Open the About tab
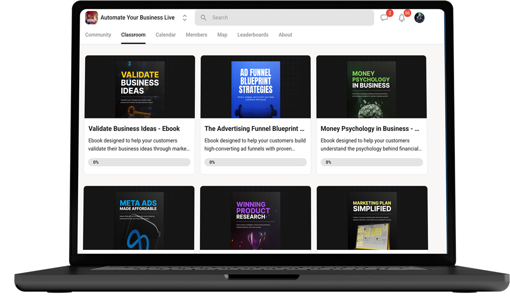Viewport: 510px width, 306px height. 285,35
